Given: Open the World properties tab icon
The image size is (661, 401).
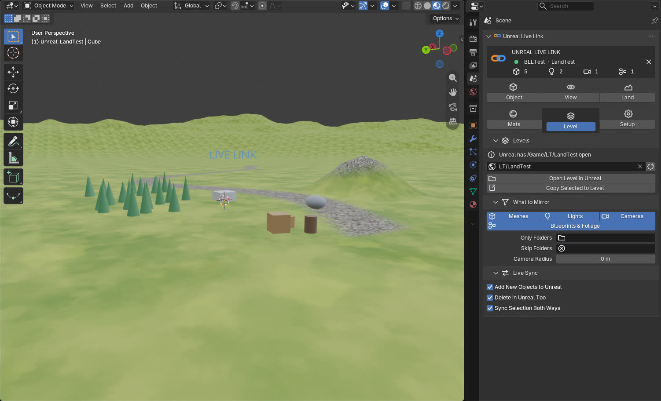Looking at the screenshot, I should (473, 92).
